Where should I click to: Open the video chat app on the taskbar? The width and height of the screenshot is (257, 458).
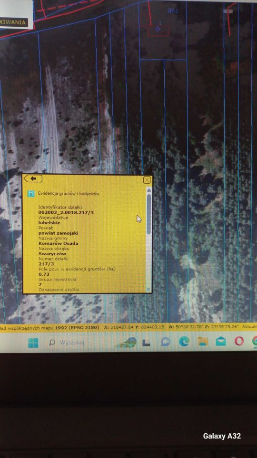pyautogui.click(x=166, y=342)
